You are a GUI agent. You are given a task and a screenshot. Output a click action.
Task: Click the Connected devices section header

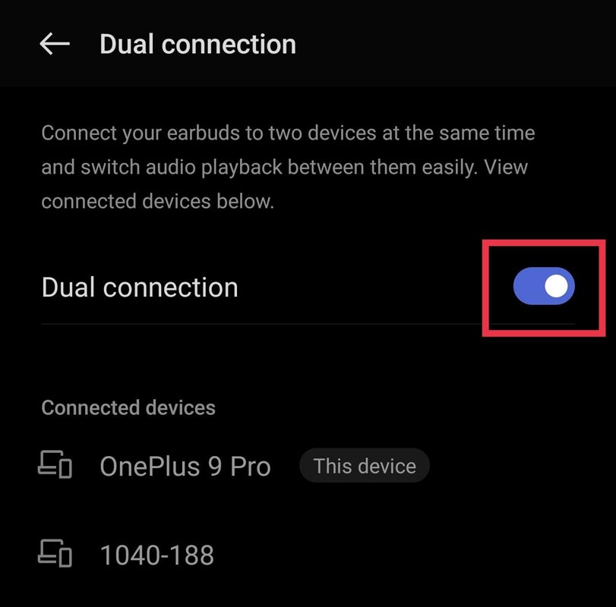(128, 407)
